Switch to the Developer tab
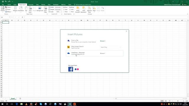 click(56, 5)
